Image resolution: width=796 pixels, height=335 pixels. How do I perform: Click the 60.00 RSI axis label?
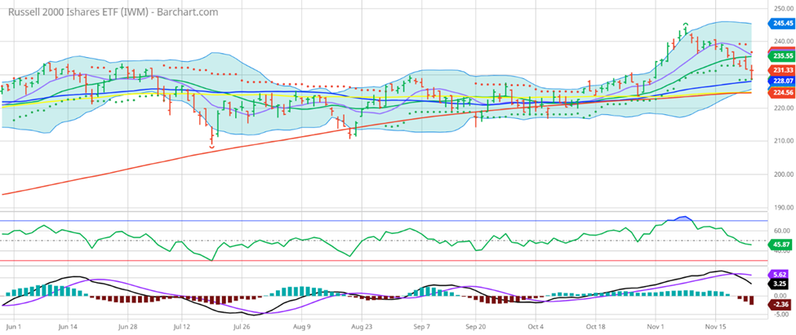coord(782,231)
